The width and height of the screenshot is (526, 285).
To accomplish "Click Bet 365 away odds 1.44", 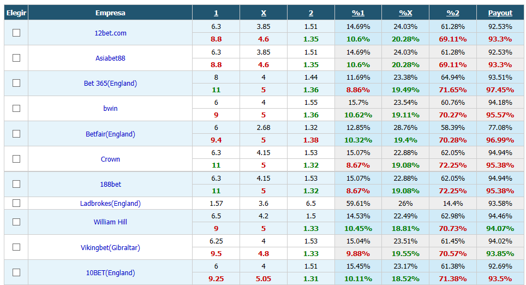I will 311,77.
